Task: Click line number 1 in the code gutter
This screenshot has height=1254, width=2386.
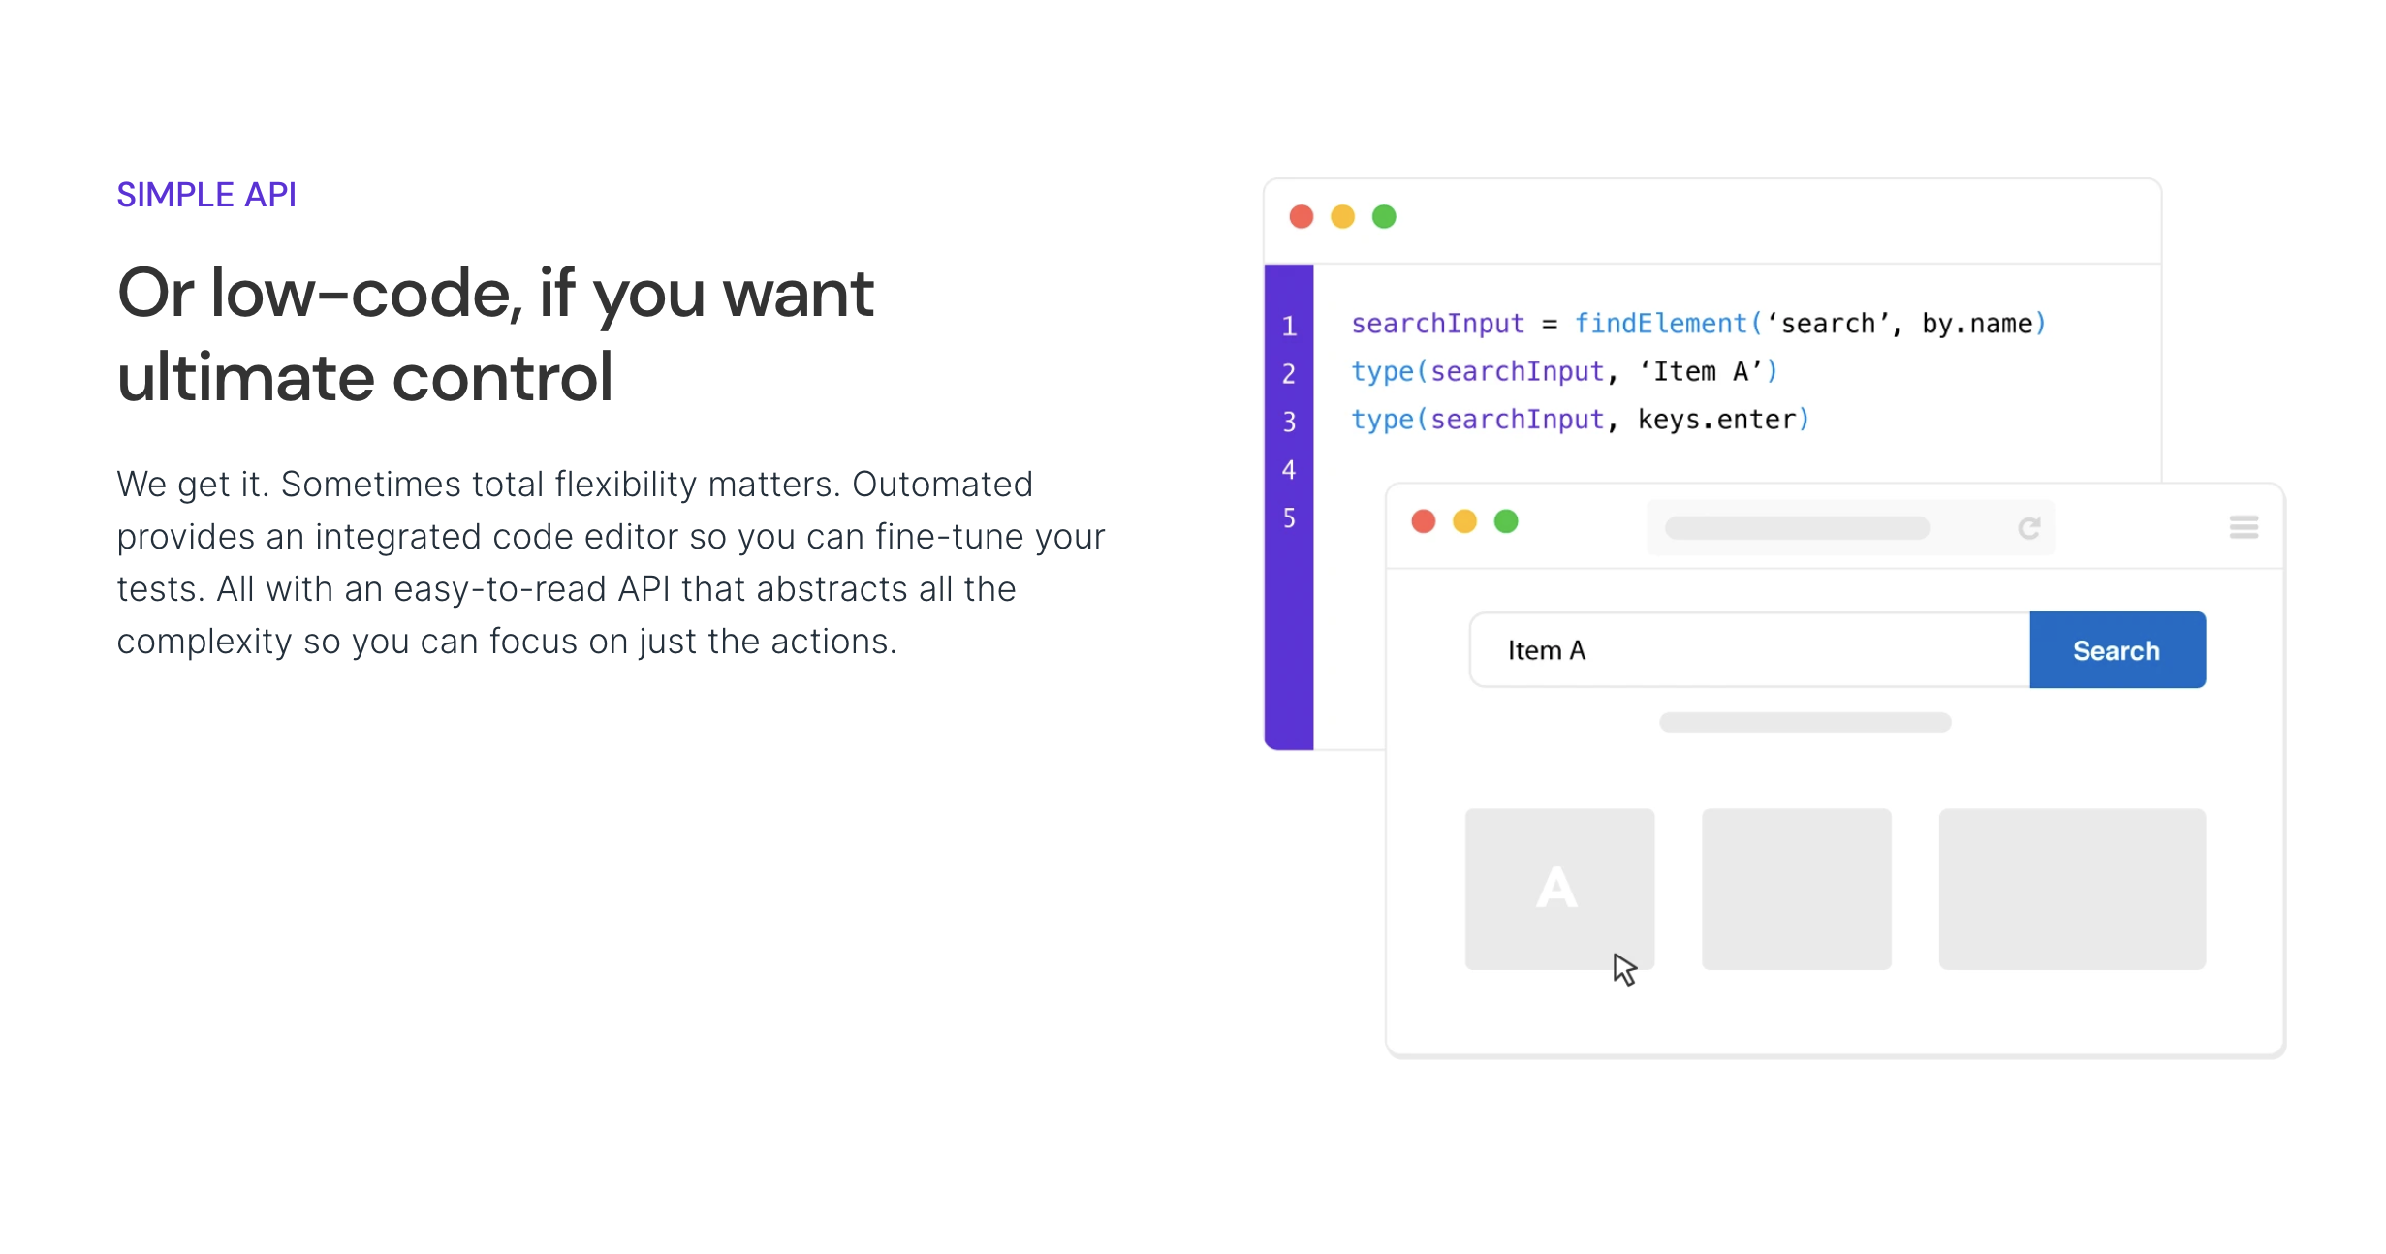Action: [x=1289, y=326]
